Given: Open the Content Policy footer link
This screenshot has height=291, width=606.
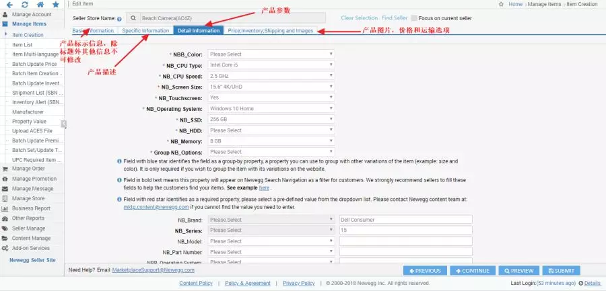Looking at the screenshot, I should [x=196, y=284].
